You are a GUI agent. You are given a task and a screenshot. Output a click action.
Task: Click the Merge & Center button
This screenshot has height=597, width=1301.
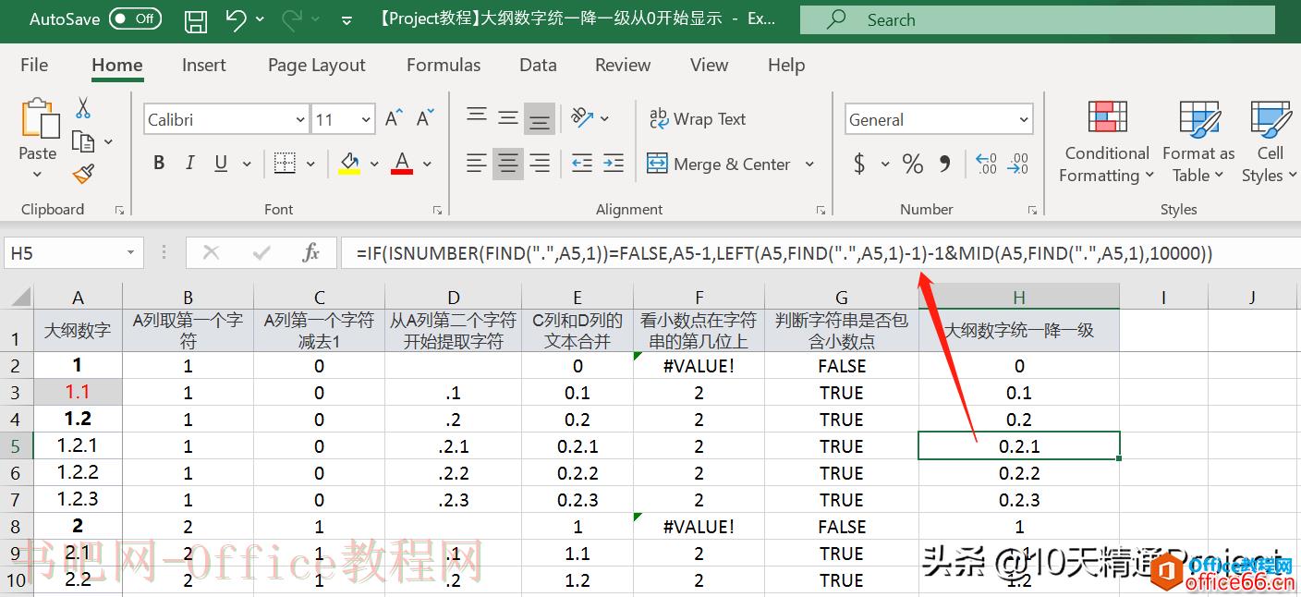[x=719, y=164]
